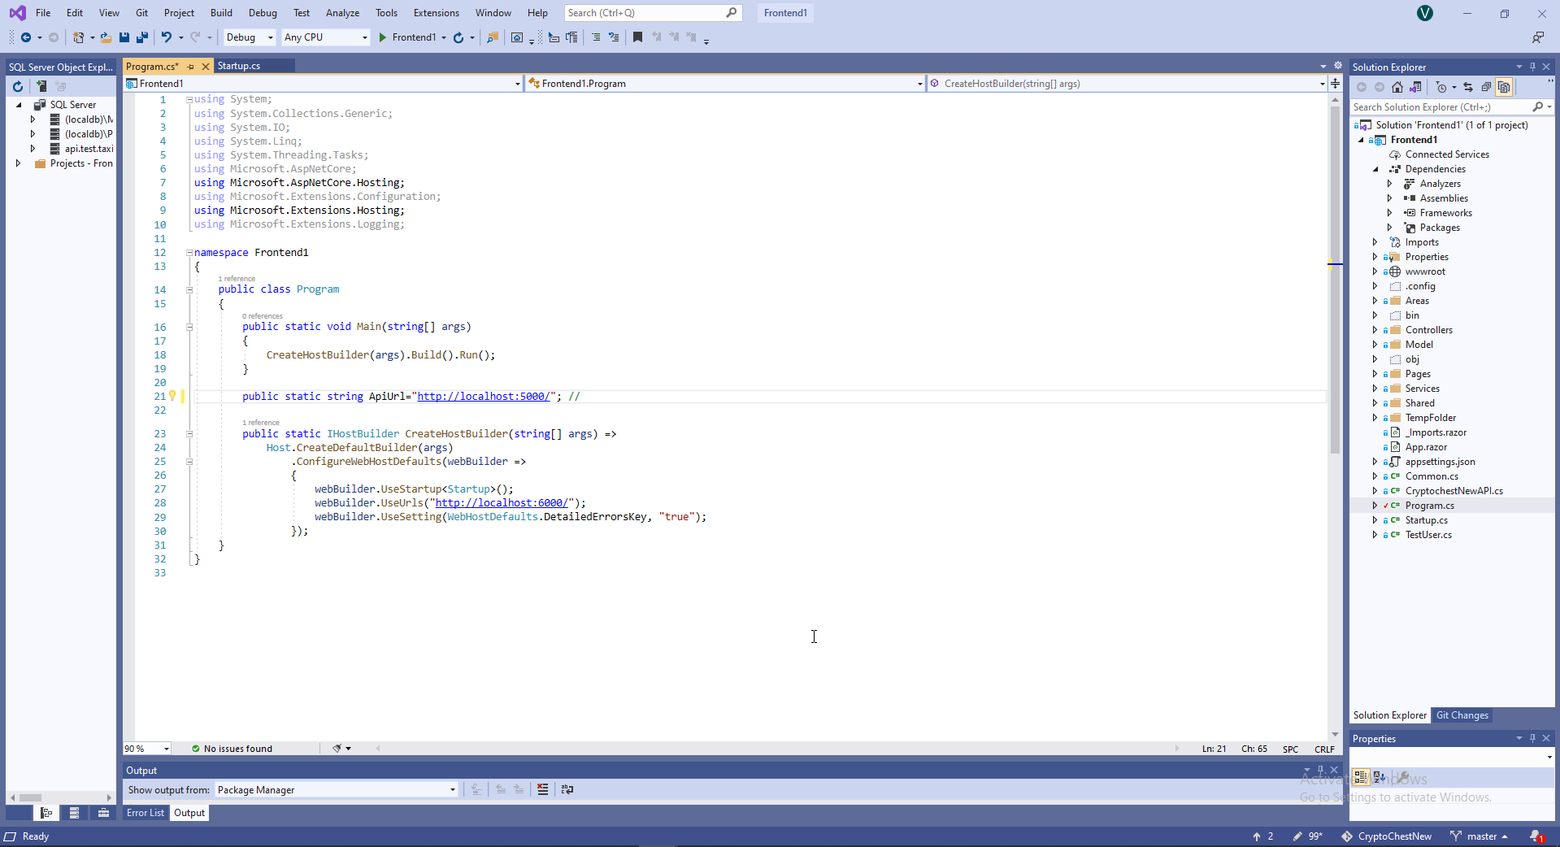
Task: Save the current file with Save icon
Action: [124, 37]
